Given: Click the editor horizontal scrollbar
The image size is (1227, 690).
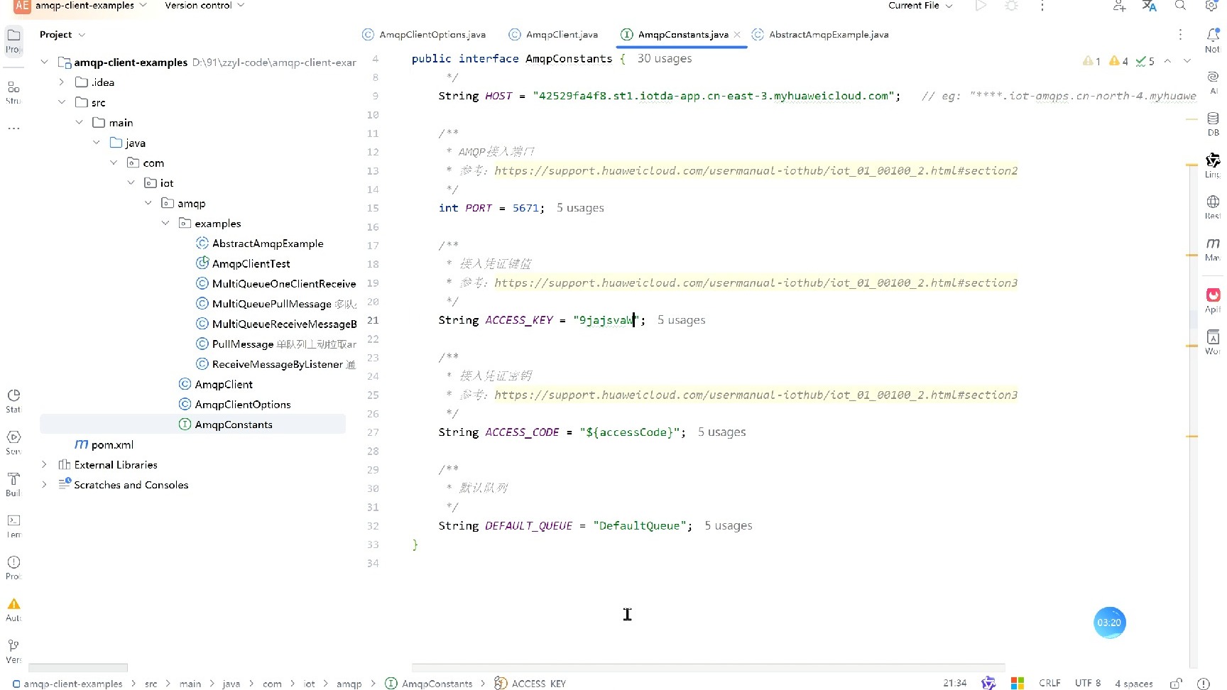Looking at the screenshot, I should pos(708,667).
